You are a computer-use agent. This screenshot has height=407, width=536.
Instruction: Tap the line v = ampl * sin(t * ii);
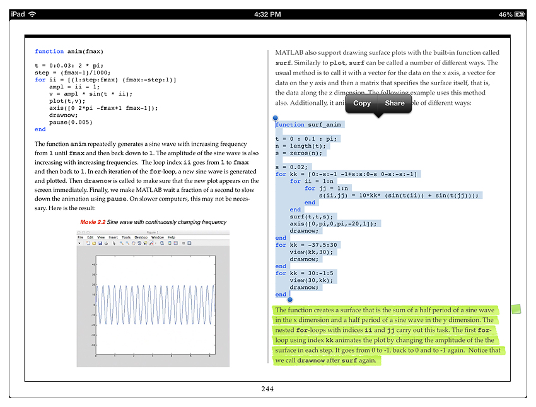click(91, 94)
